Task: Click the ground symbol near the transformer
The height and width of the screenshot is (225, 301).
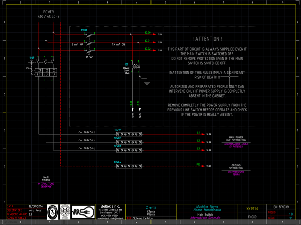Action: click(147, 83)
